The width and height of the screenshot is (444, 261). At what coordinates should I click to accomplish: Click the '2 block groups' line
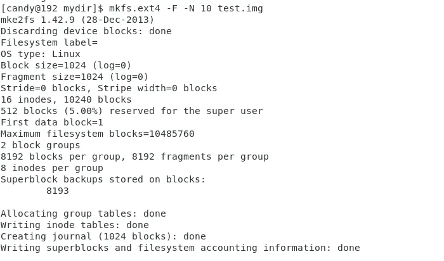40,145
